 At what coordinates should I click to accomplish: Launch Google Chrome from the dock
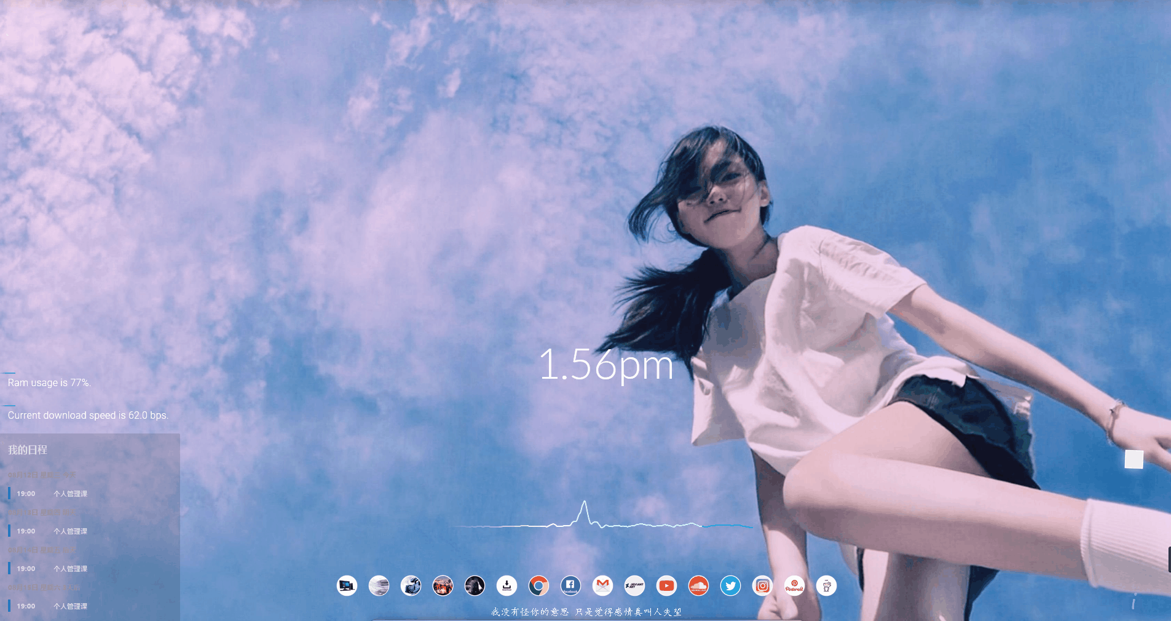pyautogui.click(x=538, y=586)
